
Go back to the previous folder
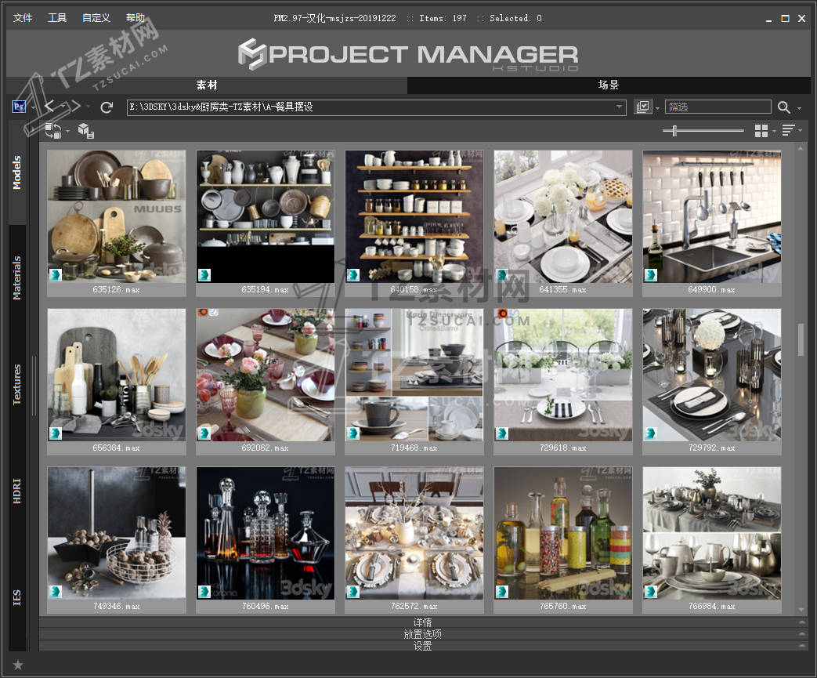49,107
